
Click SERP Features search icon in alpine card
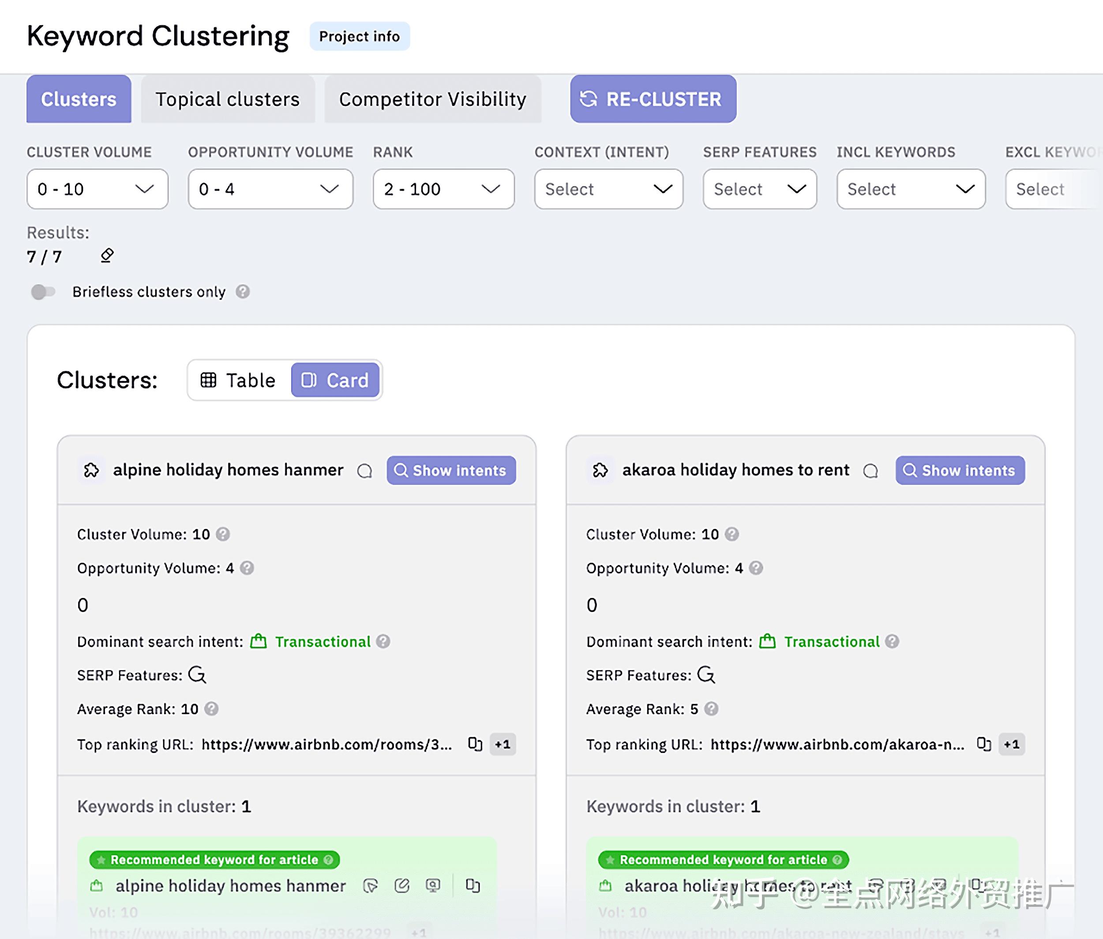[198, 674]
